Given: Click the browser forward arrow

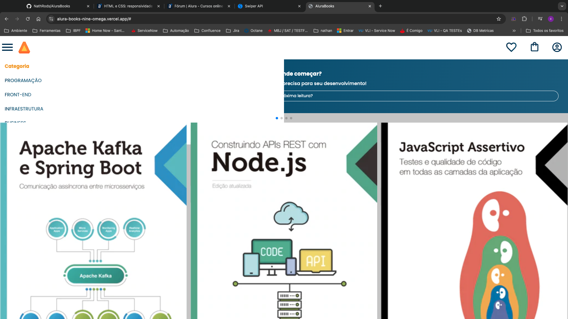Looking at the screenshot, I should pyautogui.click(x=17, y=19).
